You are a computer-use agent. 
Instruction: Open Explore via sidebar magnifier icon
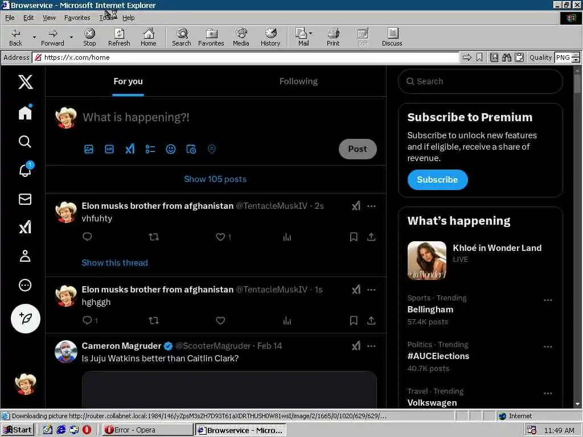pyautogui.click(x=25, y=142)
